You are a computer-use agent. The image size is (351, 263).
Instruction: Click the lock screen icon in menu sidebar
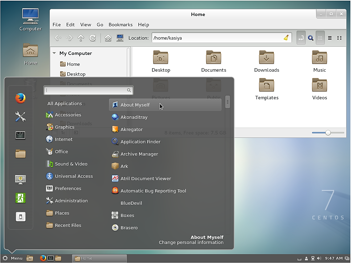(20, 179)
